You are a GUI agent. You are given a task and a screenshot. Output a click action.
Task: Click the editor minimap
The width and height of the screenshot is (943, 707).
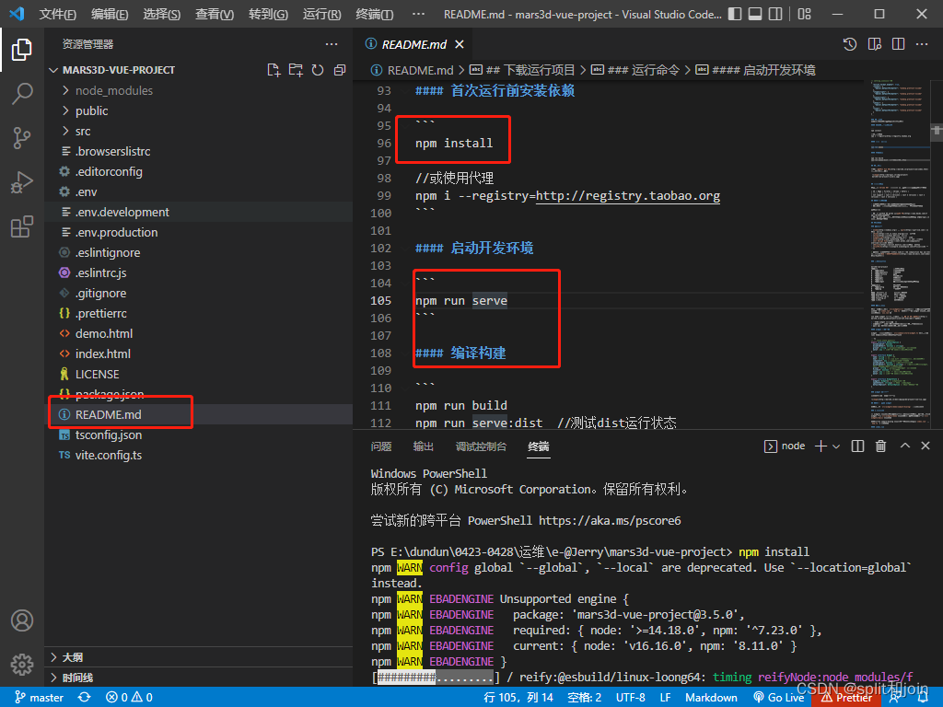click(899, 256)
